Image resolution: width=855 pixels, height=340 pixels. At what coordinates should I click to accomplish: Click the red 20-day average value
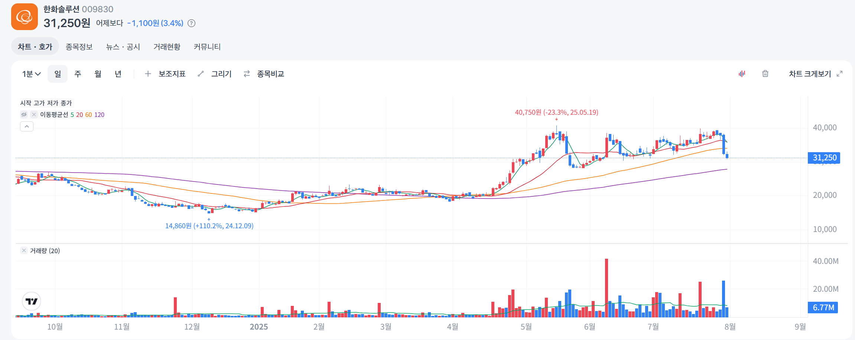[x=79, y=115]
